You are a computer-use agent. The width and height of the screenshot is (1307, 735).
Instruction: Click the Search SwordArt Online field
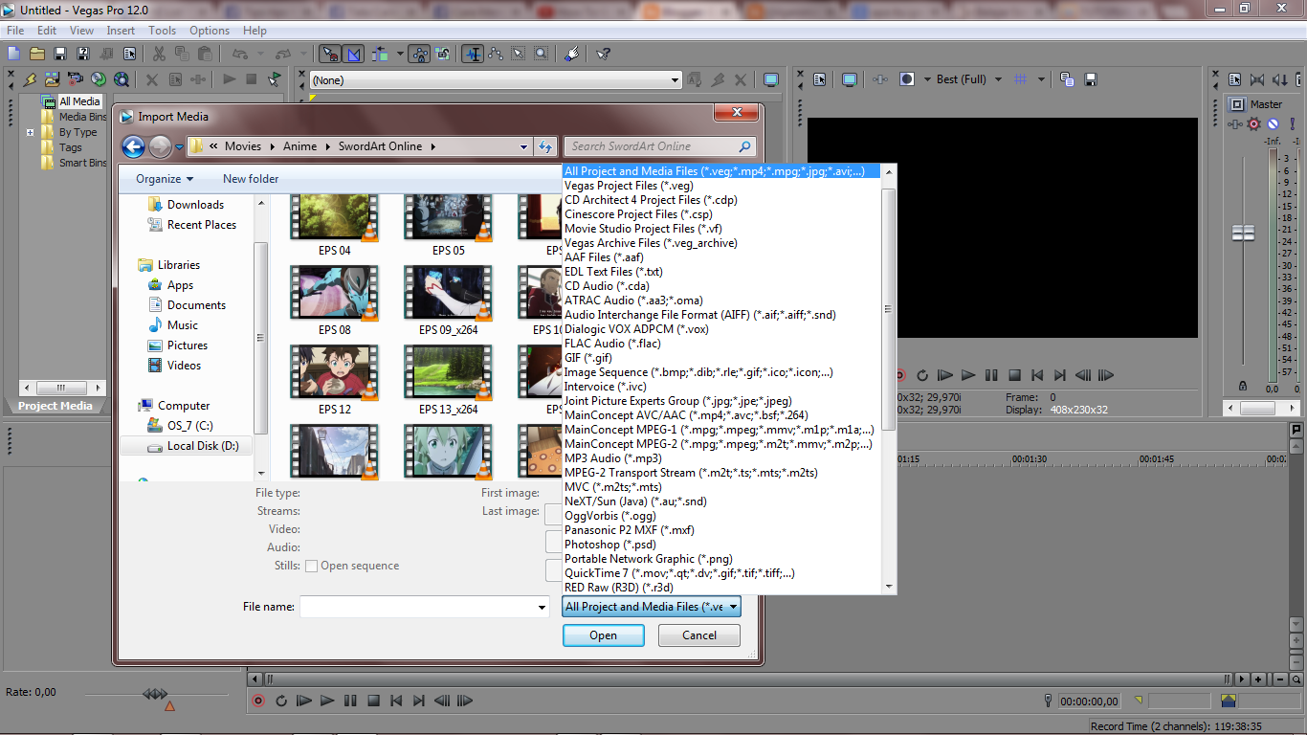[x=660, y=146]
